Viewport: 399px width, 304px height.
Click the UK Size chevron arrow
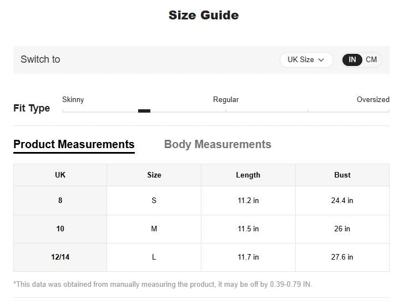321,60
